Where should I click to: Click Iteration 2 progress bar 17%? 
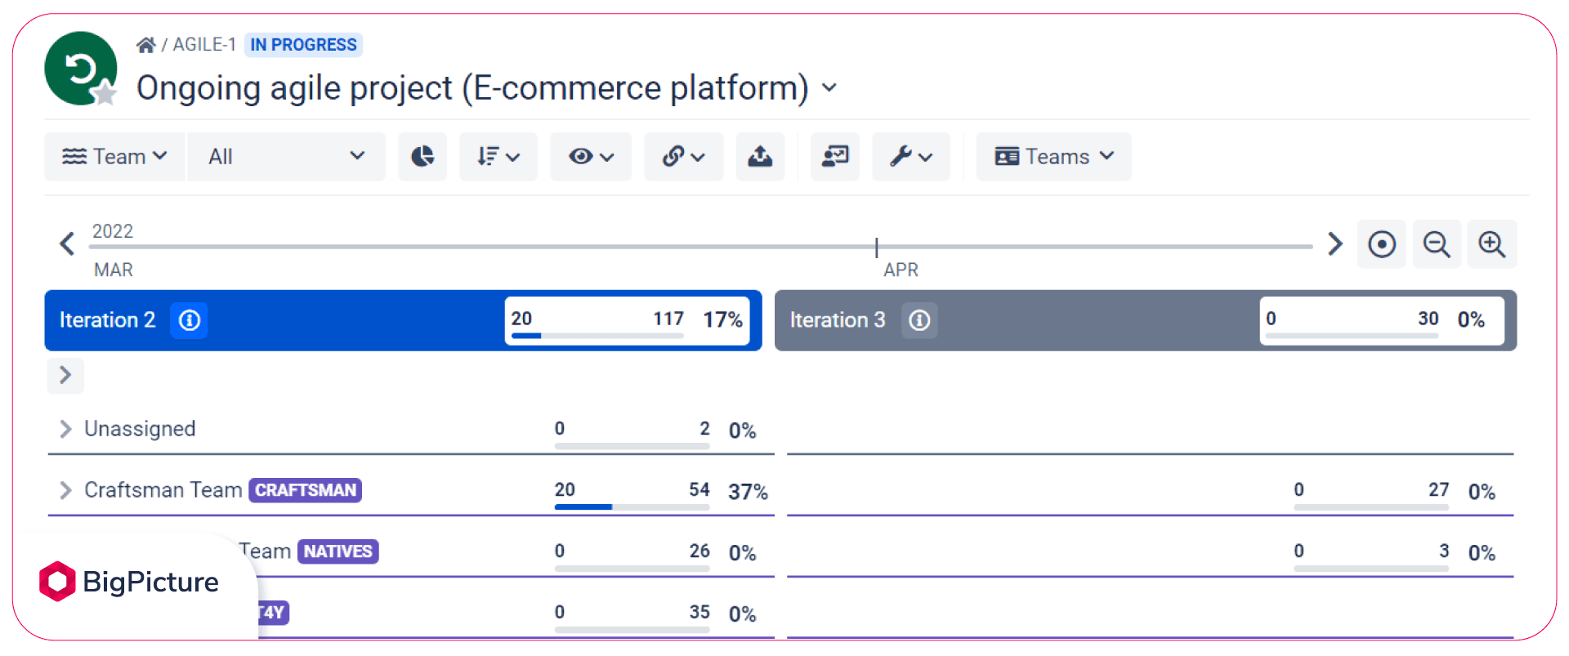point(628,320)
